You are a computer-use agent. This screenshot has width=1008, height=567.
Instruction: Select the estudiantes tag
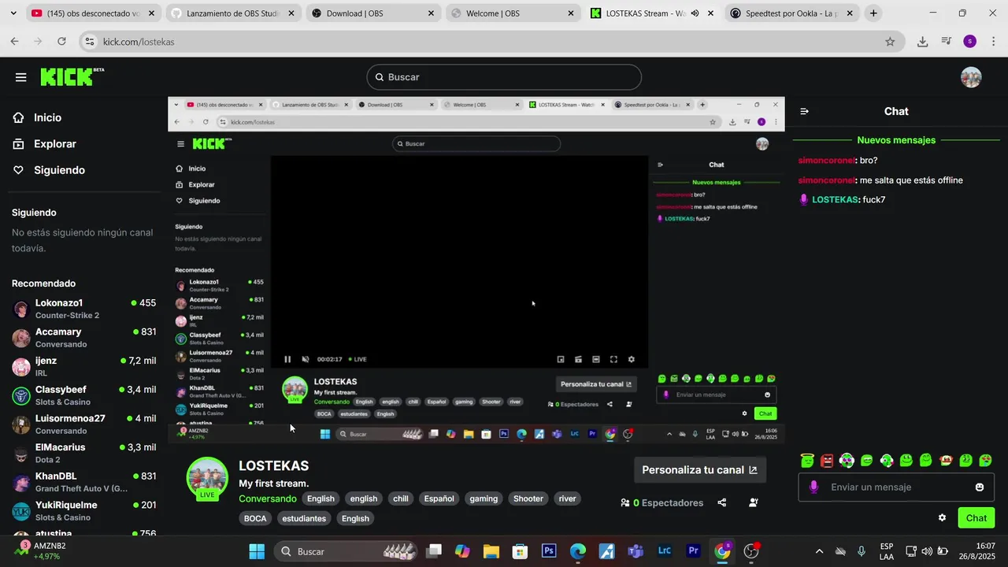point(304,518)
